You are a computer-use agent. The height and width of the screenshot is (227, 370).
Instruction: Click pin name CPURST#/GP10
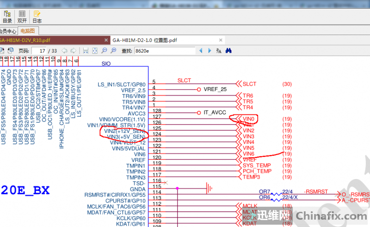point(125,201)
